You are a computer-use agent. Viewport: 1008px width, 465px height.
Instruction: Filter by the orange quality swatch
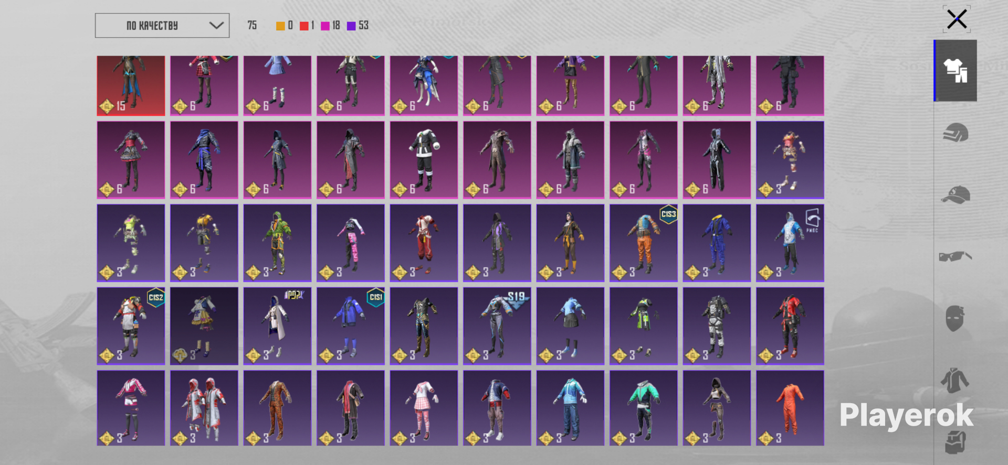point(280,26)
